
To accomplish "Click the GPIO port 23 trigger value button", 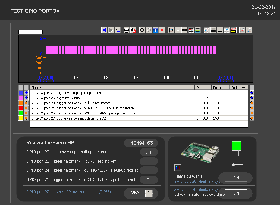I will [x=148, y=161].
